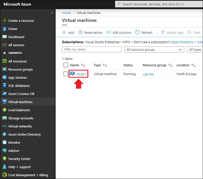Click the green plus Create a resource icon

point(5,20)
